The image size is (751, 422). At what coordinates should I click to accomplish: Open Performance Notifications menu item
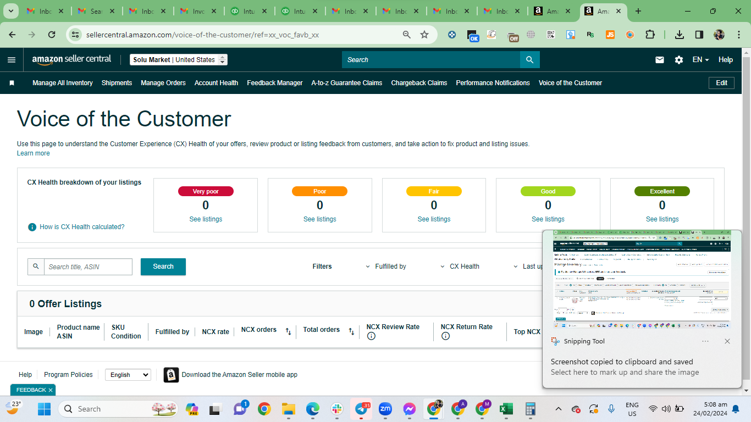493,83
